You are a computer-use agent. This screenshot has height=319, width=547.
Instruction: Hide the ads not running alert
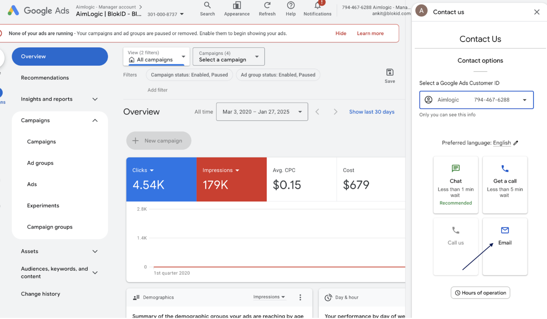341,33
